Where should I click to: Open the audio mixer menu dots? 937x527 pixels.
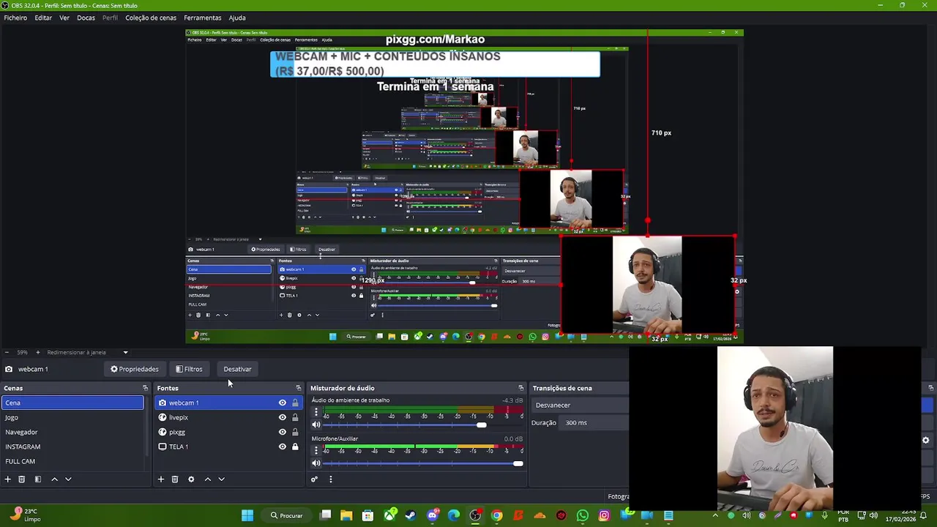(330, 479)
